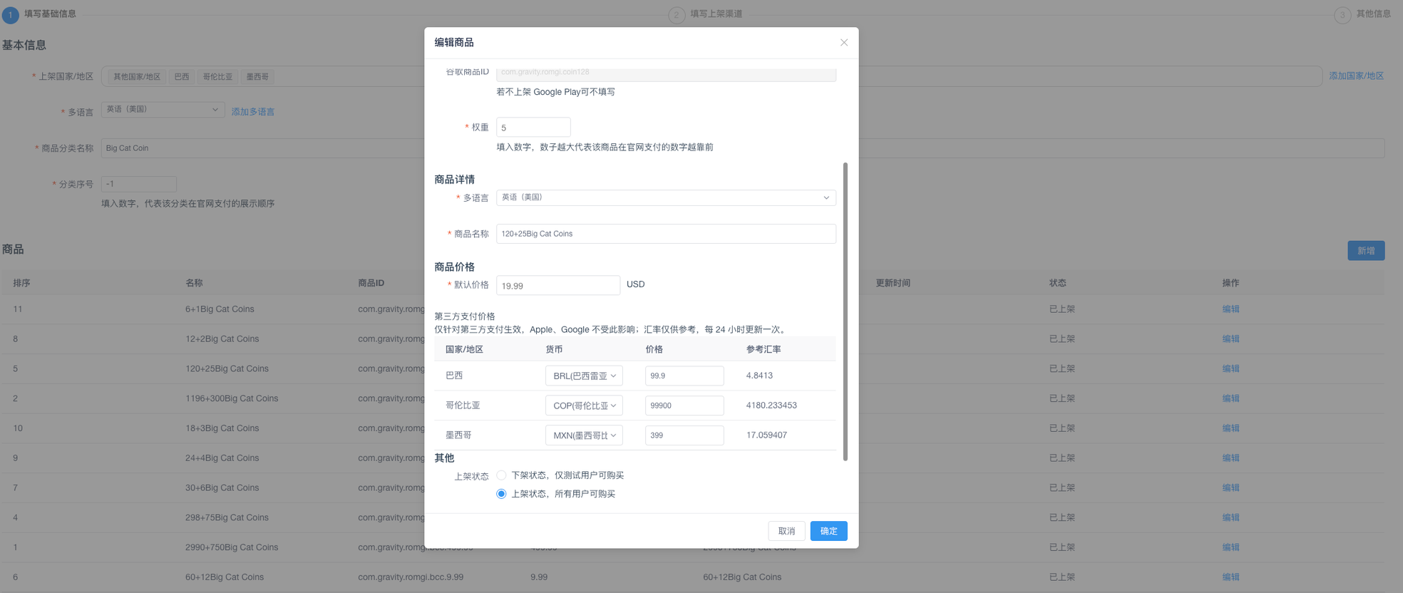Open the 多语言 dropdown in product details

[666, 197]
